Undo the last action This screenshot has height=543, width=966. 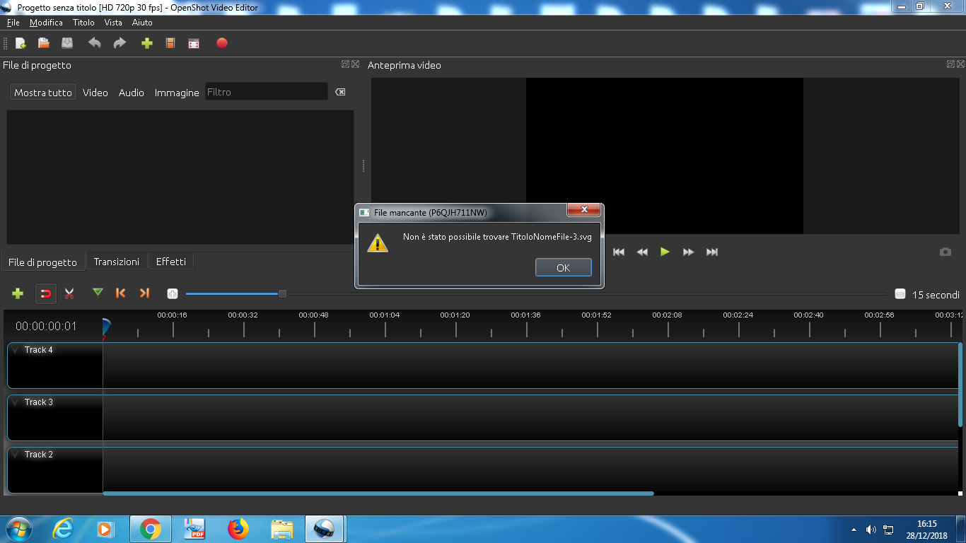click(x=95, y=43)
